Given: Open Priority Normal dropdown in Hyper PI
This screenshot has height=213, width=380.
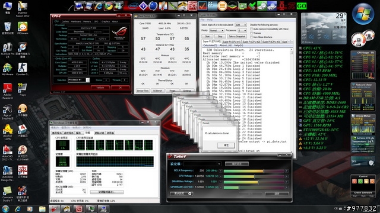Looking at the screenshot, I should click(216, 30).
